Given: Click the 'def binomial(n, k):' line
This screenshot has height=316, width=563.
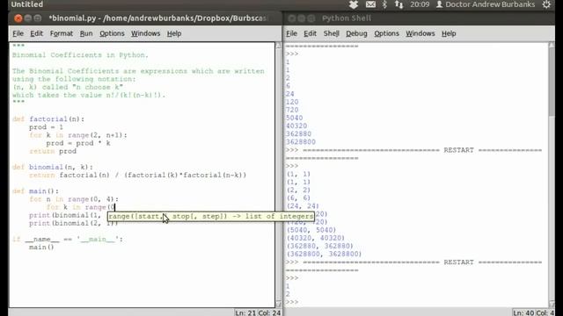Looking at the screenshot, I should (53, 167).
